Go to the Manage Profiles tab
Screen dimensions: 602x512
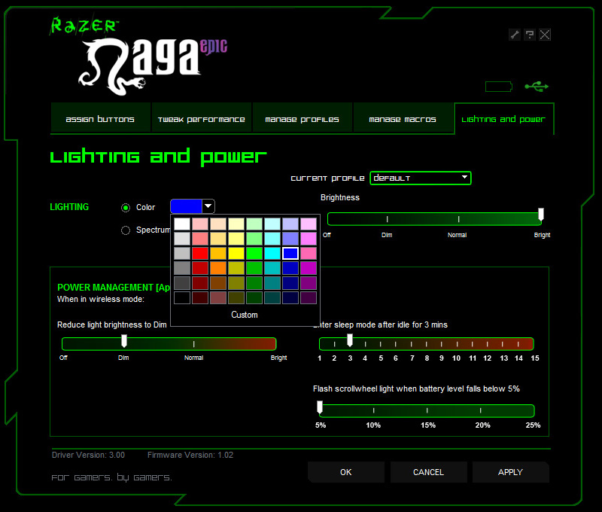click(x=303, y=119)
